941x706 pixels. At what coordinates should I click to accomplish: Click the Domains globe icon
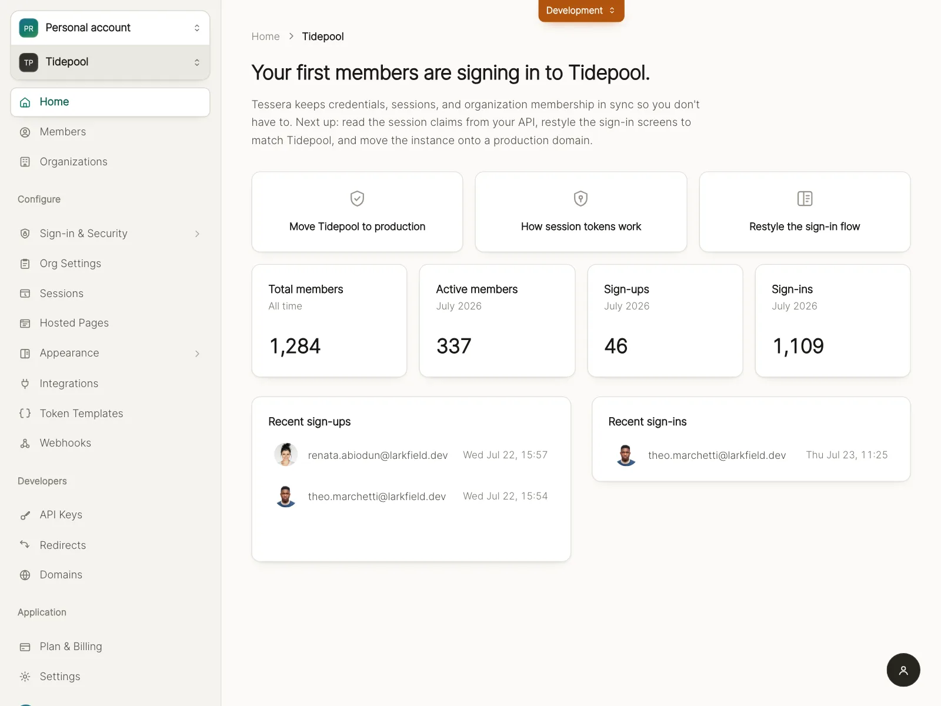[x=25, y=575]
